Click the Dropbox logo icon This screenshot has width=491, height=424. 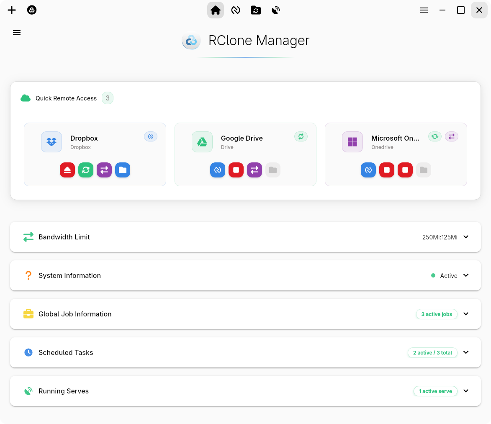pos(51,142)
